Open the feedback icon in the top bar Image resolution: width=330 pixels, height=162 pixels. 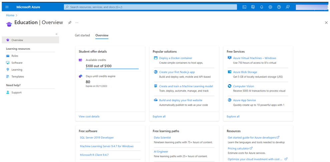tap(288, 7)
